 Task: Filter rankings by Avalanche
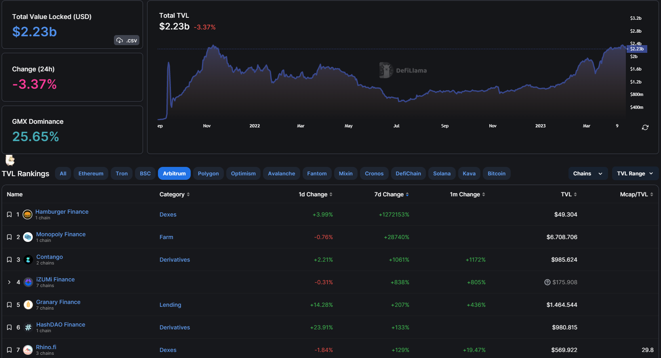[282, 173]
